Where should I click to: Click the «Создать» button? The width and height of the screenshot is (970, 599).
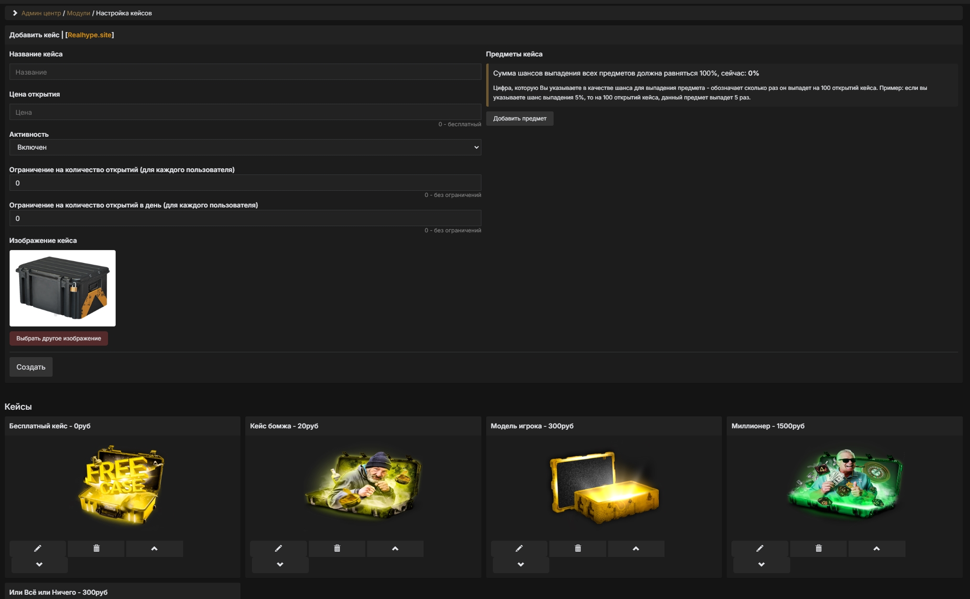click(31, 367)
